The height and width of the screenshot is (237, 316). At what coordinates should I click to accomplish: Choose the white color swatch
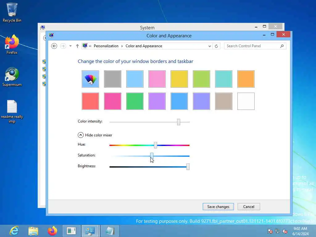(246, 101)
